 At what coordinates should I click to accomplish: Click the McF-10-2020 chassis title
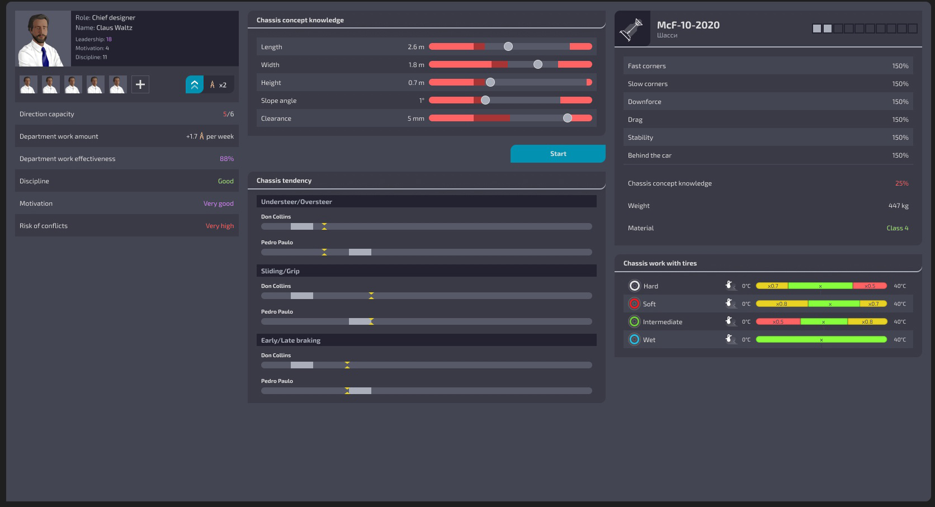pos(688,25)
